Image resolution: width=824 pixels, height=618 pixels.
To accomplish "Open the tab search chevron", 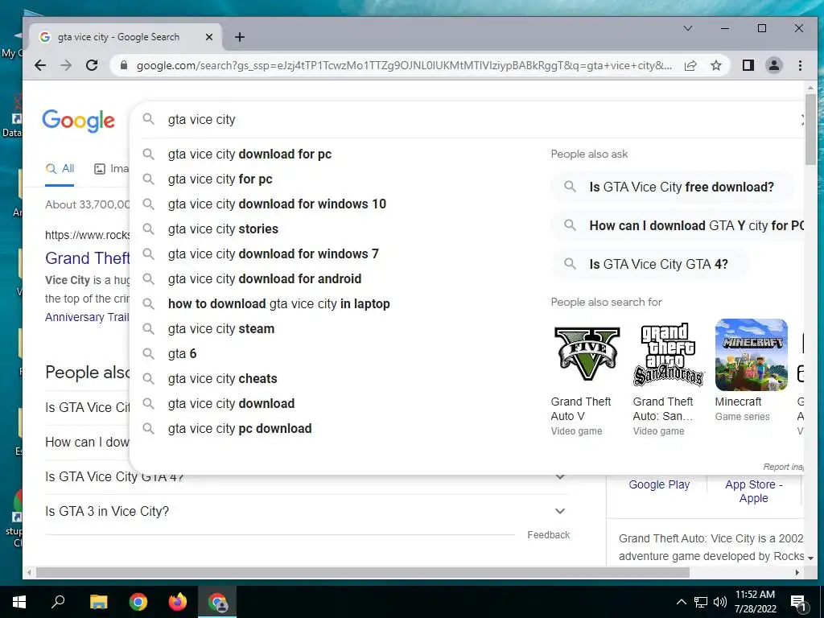I will coord(687,28).
